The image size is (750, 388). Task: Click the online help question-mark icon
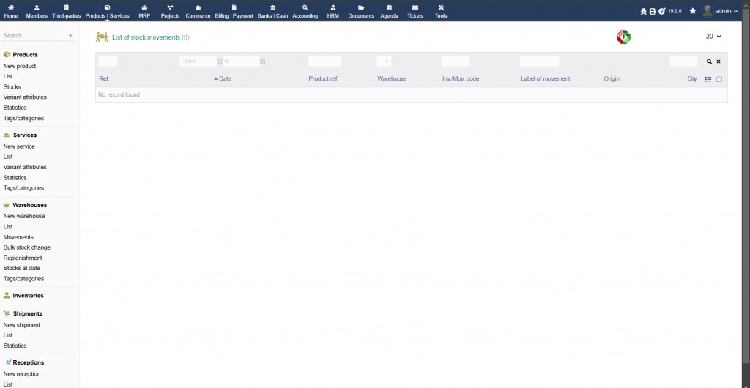pos(662,11)
